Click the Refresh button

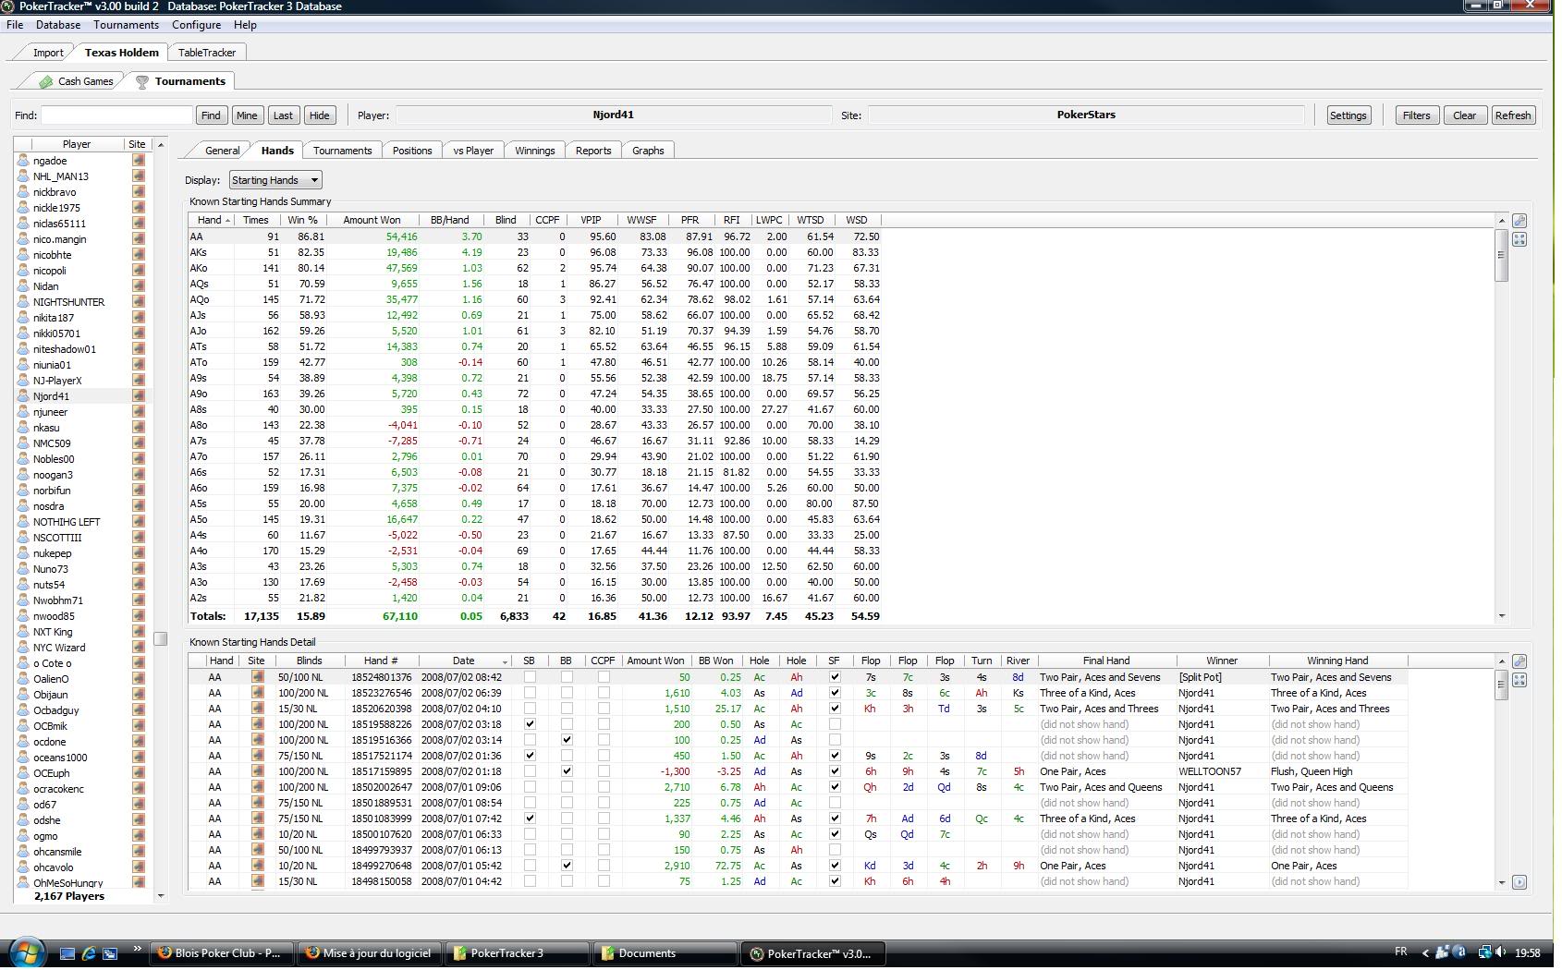[x=1513, y=115]
